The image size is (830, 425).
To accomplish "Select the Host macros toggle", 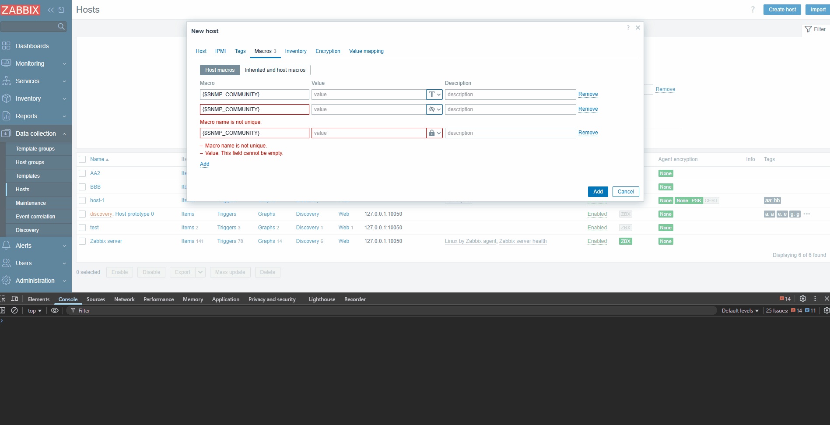I will point(220,70).
